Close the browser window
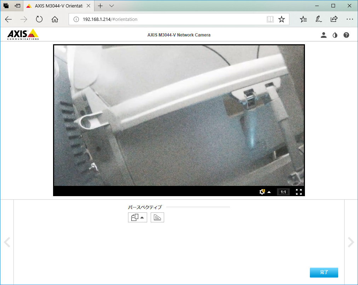The image size is (358, 285). click(349, 6)
